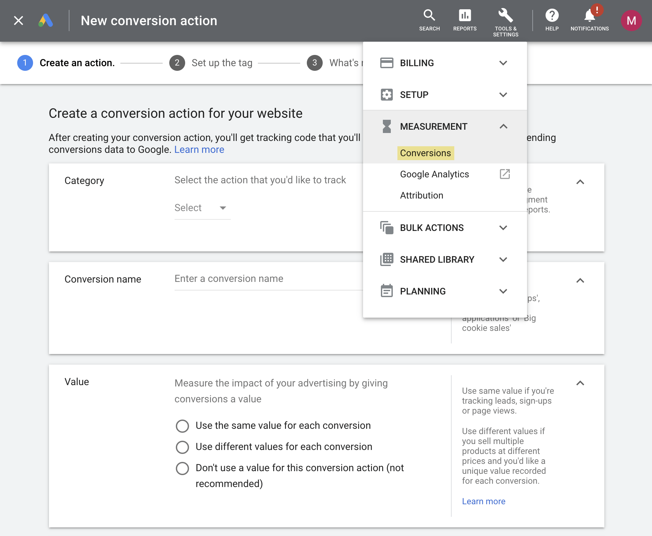Click the Setup gear icon in the menu

tap(386, 95)
